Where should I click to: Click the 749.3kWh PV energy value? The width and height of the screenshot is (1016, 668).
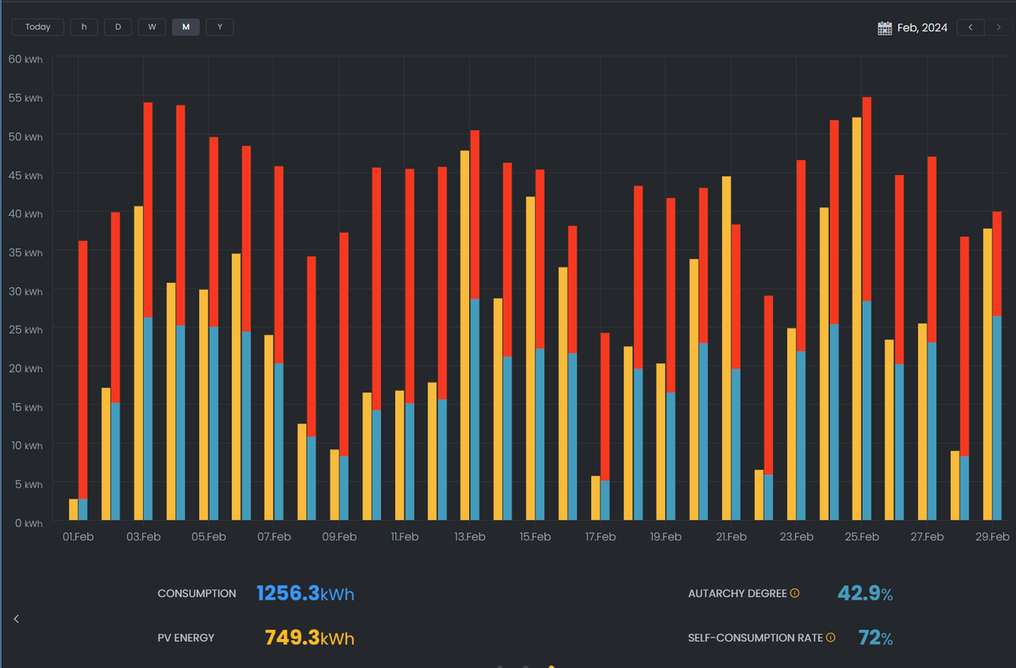[309, 638]
